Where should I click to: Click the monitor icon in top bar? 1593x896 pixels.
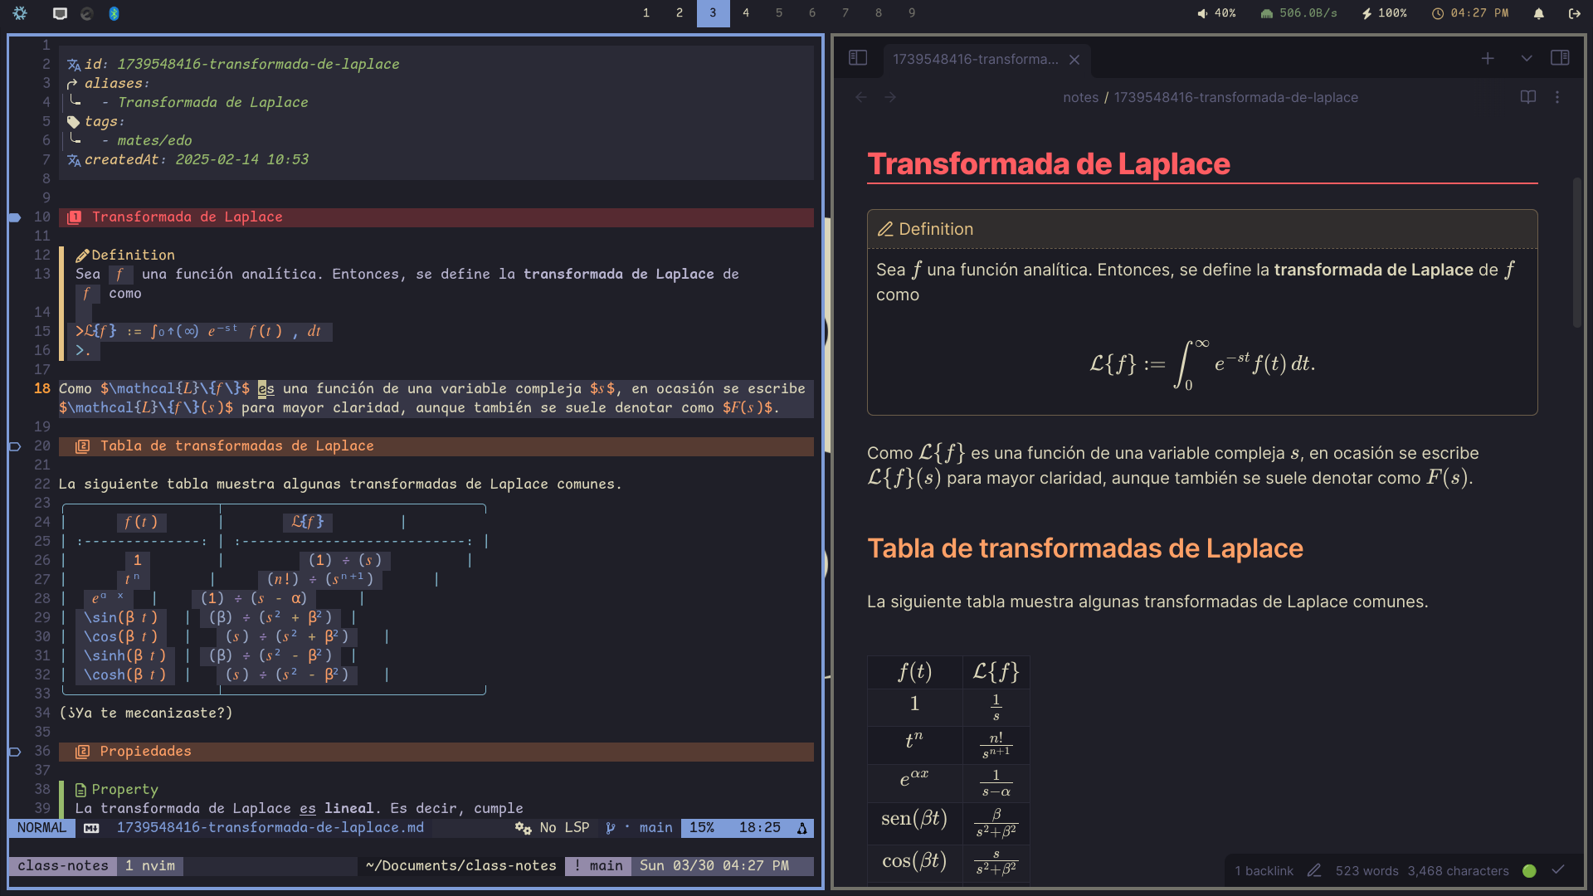60,13
